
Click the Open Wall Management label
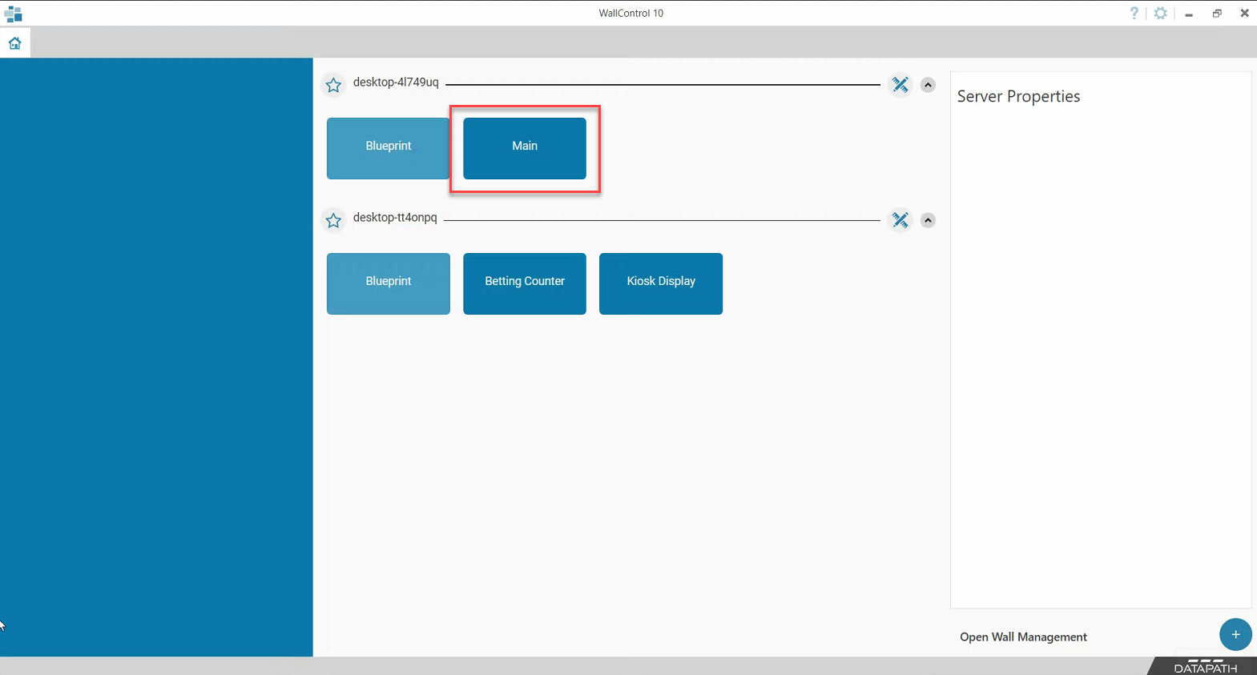tap(1023, 637)
